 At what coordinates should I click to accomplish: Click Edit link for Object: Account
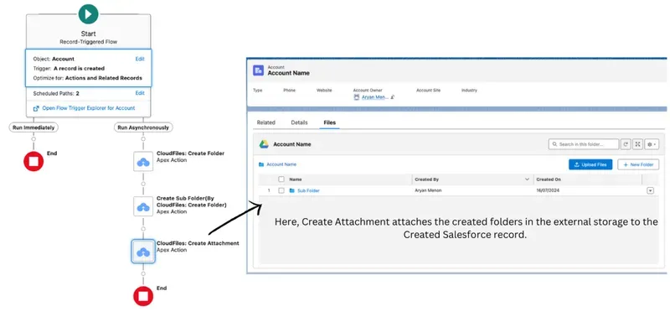coord(140,59)
